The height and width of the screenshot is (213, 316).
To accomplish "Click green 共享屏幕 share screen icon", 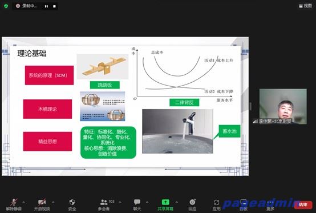I will pos(165,204).
